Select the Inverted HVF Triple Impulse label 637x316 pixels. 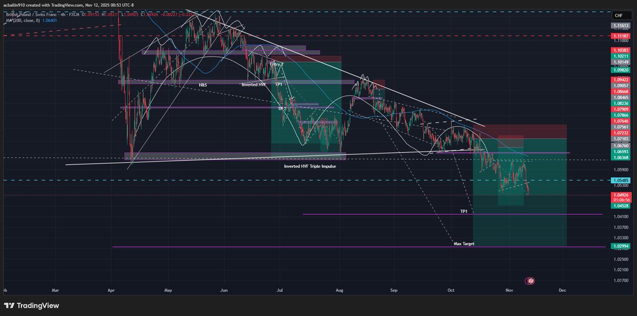click(x=310, y=166)
